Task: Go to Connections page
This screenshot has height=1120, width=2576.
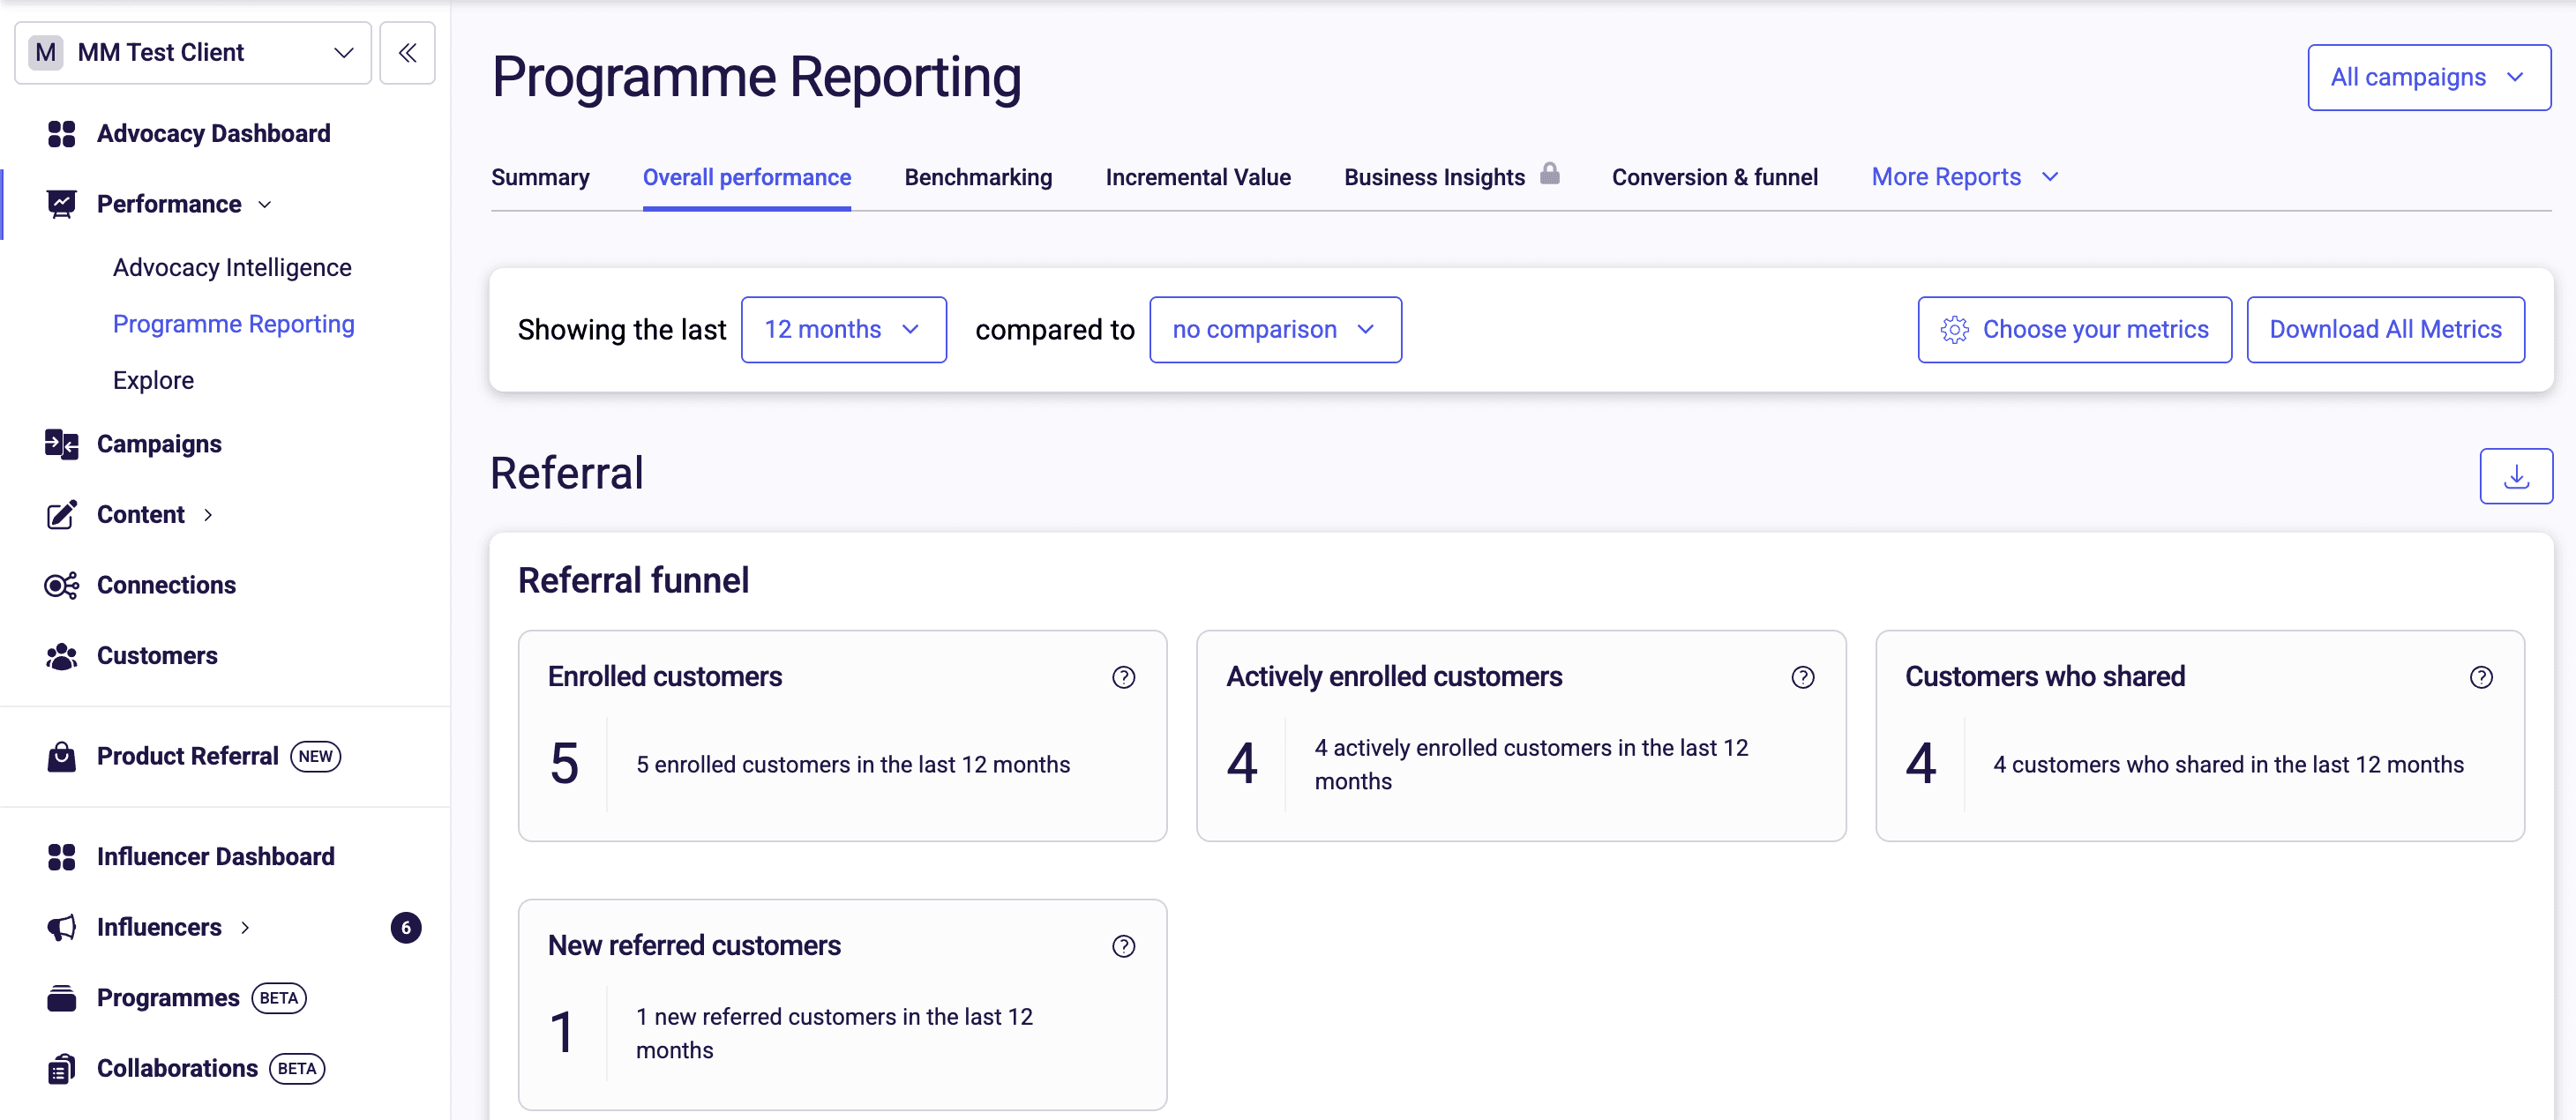Action: tap(166, 585)
